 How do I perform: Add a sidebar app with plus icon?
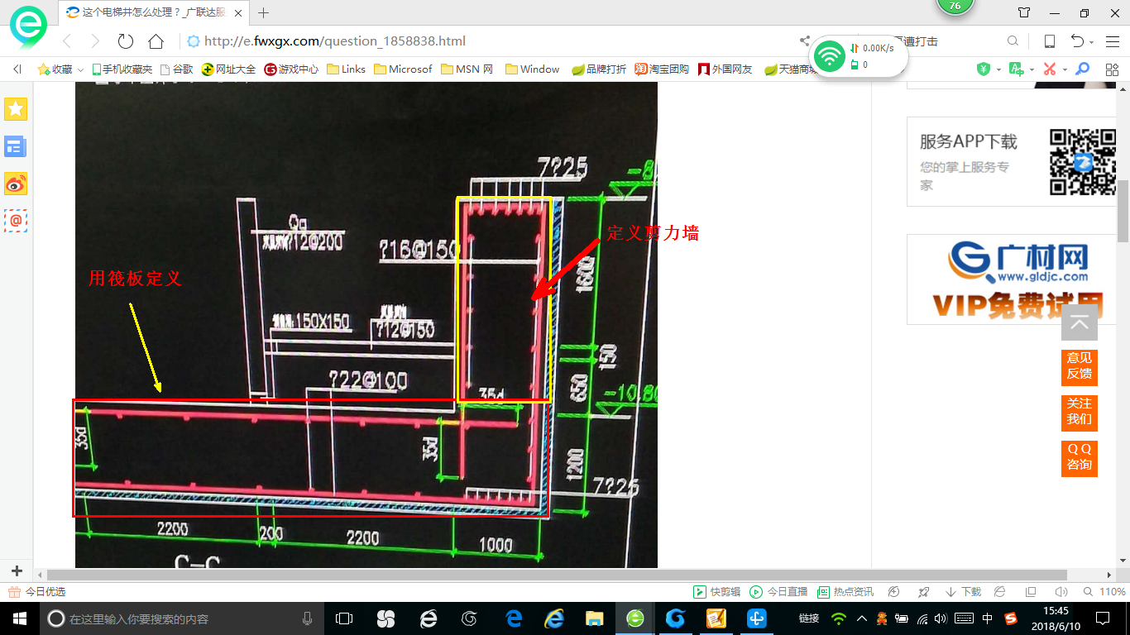click(17, 571)
